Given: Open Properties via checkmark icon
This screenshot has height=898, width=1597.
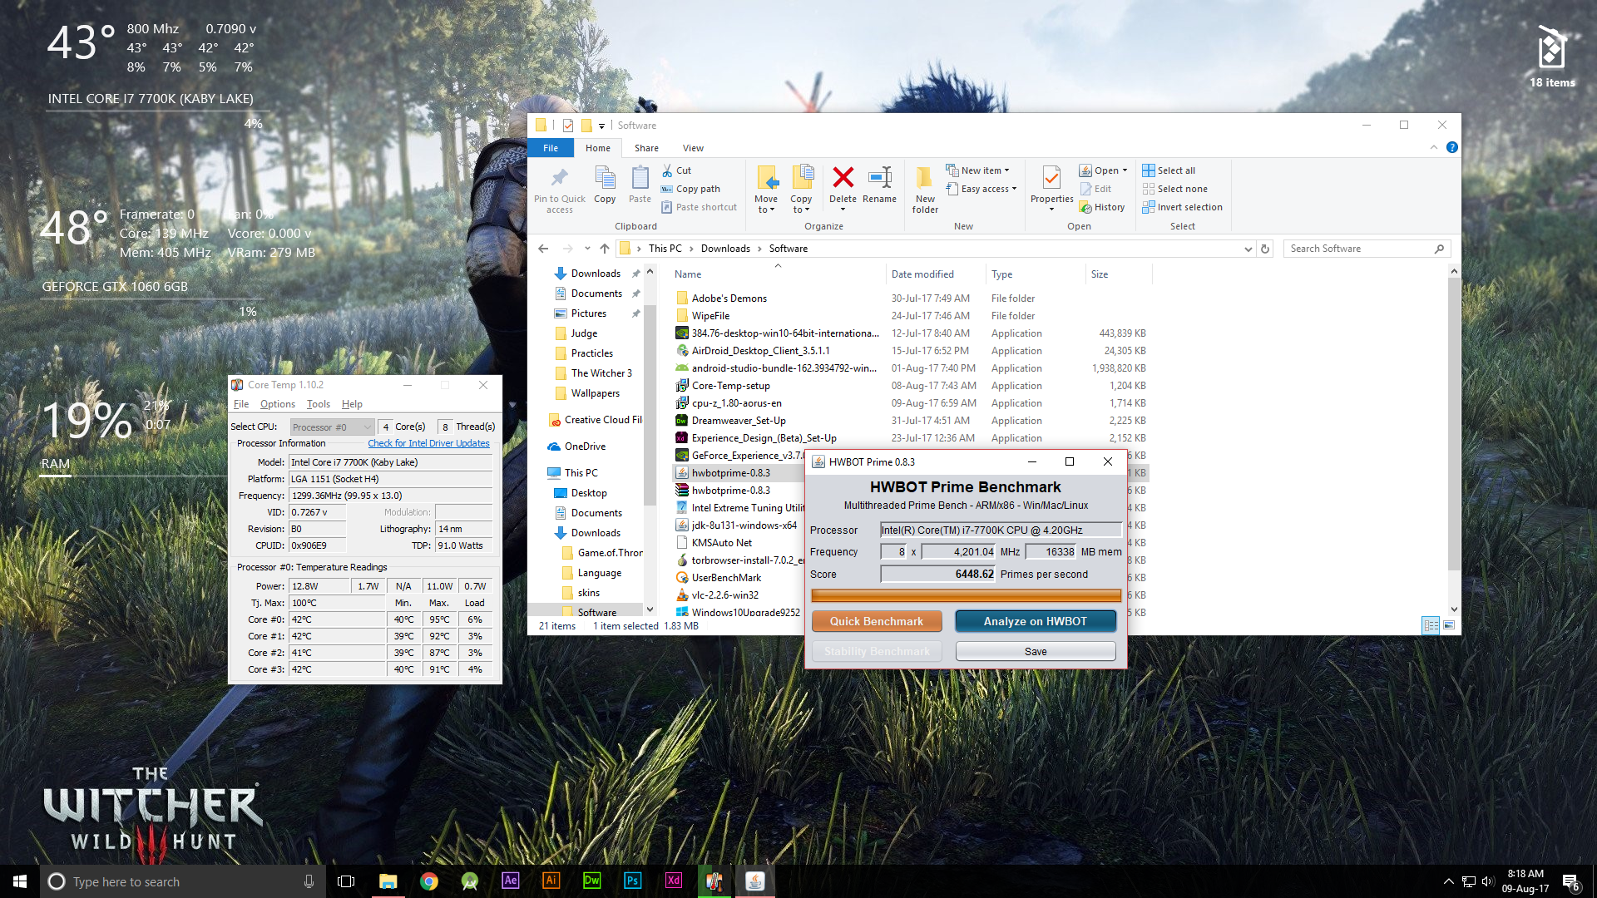Looking at the screenshot, I should 1051,177.
